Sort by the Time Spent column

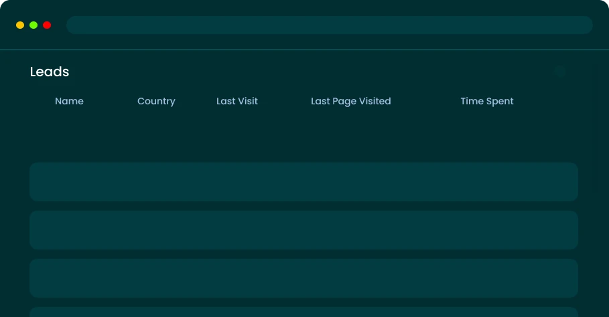[487, 101]
